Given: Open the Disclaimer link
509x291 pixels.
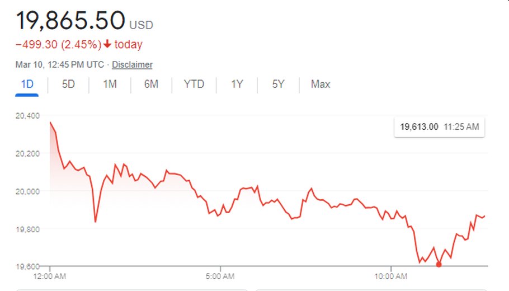Looking at the screenshot, I should tap(132, 64).
